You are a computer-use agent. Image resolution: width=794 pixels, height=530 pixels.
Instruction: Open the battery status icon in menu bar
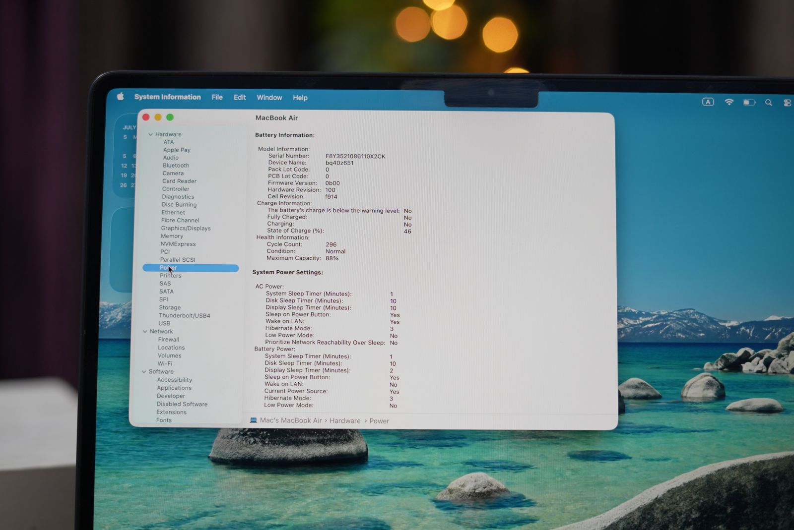tap(749, 103)
